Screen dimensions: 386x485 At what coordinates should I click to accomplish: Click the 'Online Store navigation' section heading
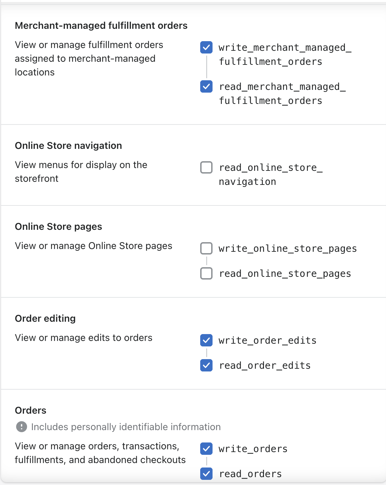coord(68,146)
